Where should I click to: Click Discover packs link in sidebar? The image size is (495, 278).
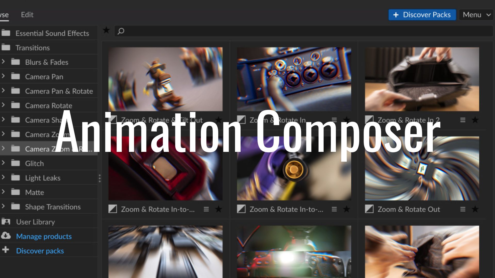click(39, 250)
